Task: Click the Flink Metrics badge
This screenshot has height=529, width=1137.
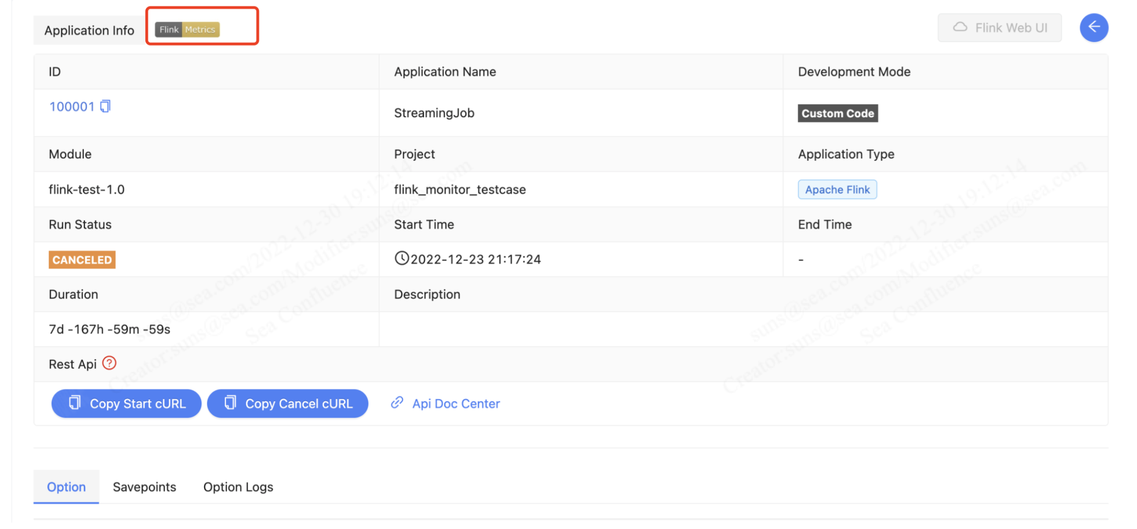Action: [x=188, y=30]
